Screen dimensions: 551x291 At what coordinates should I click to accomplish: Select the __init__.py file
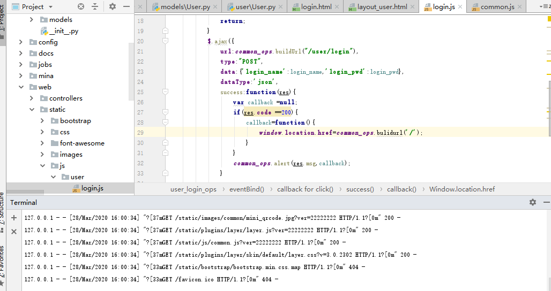click(x=59, y=31)
